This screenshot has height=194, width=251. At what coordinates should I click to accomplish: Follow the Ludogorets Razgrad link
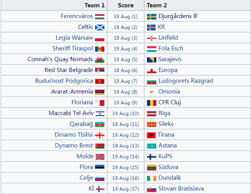[186, 81]
